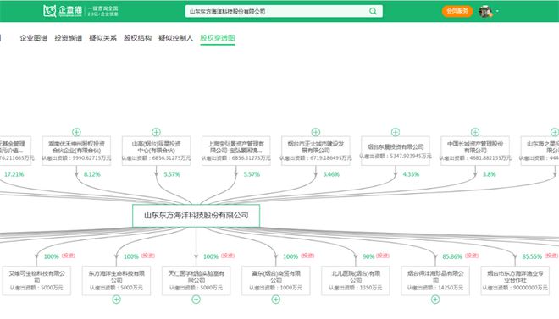This screenshot has width=559, height=319.
Task: Open the 艾维可生物科技有限公司 subsidiary node
Action: click(36, 281)
